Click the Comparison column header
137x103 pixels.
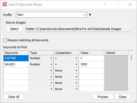[66, 53]
